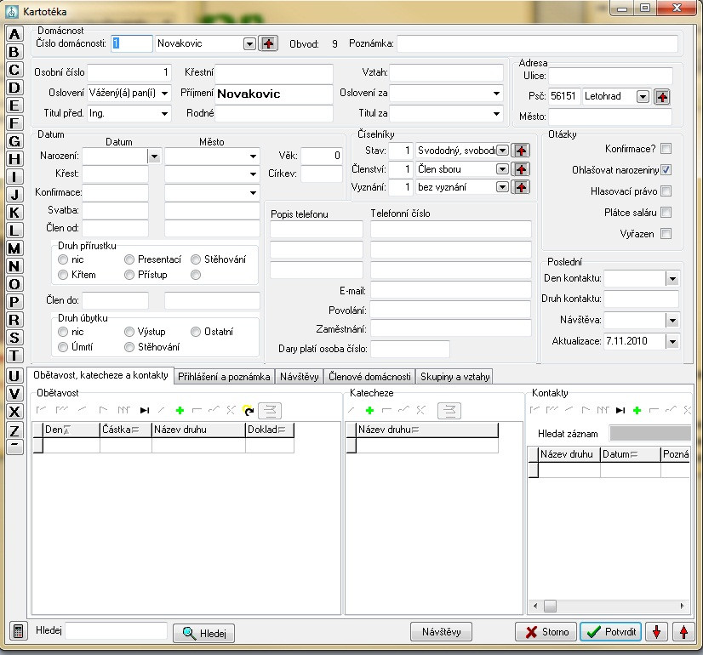Click the green plus in Obětavost toolbar
Image resolution: width=703 pixels, height=655 pixels.
click(180, 410)
